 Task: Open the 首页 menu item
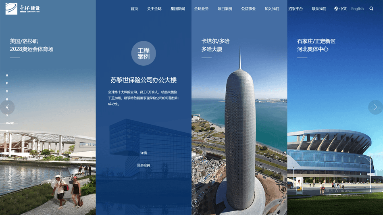tap(134, 8)
